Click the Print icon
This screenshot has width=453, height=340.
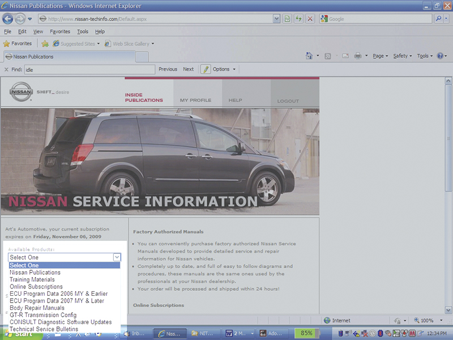pyautogui.click(x=358, y=56)
